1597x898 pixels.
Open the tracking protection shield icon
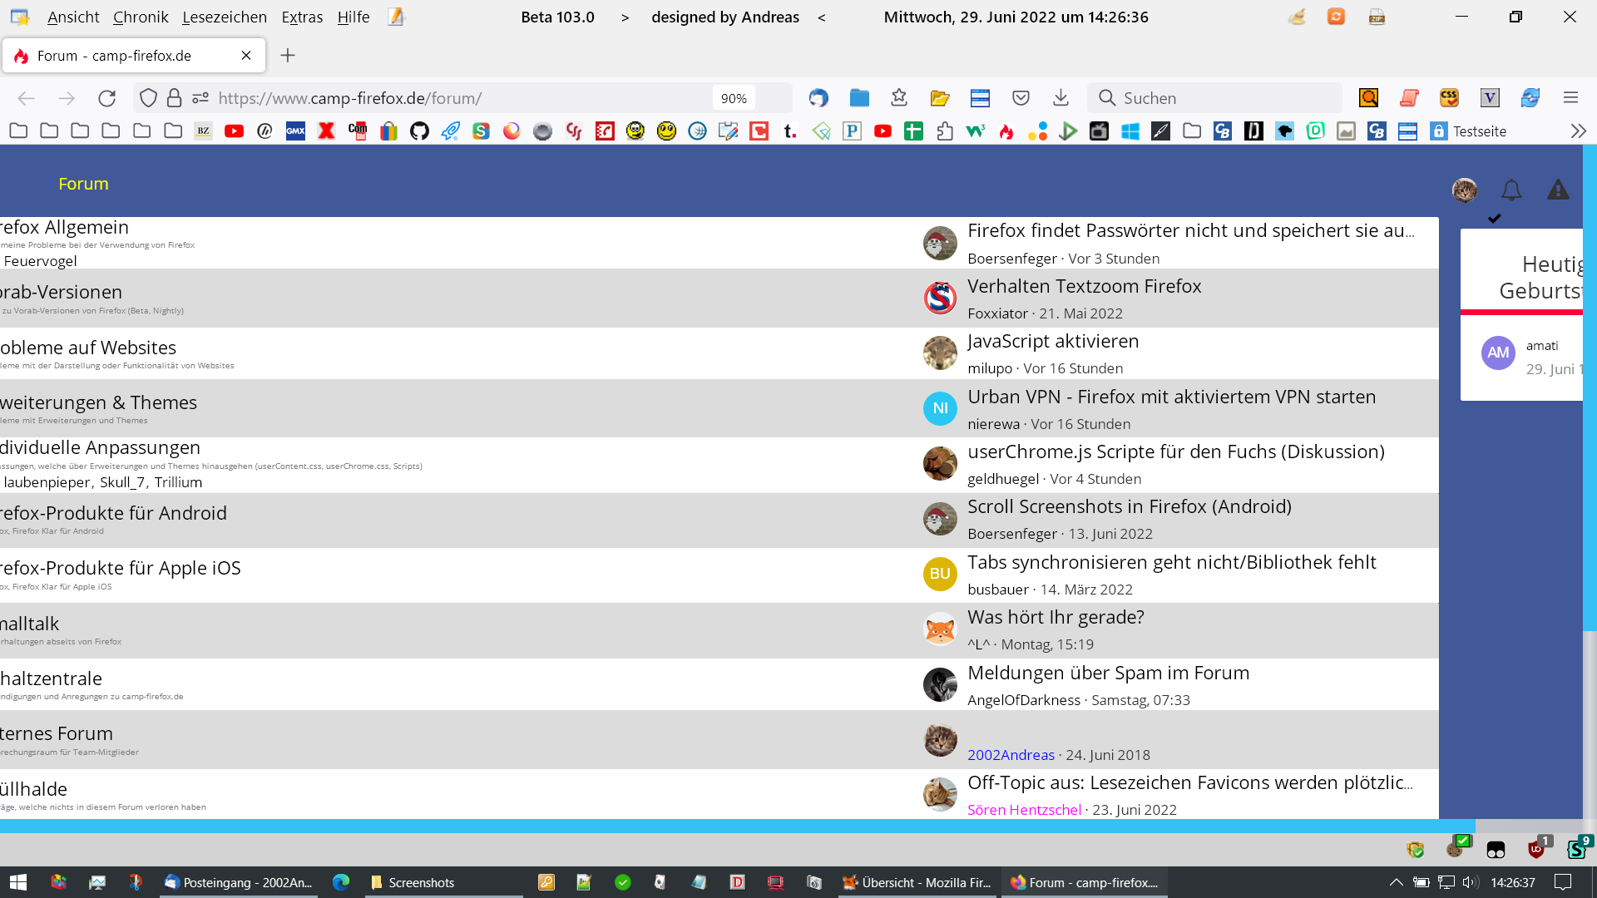tap(148, 98)
